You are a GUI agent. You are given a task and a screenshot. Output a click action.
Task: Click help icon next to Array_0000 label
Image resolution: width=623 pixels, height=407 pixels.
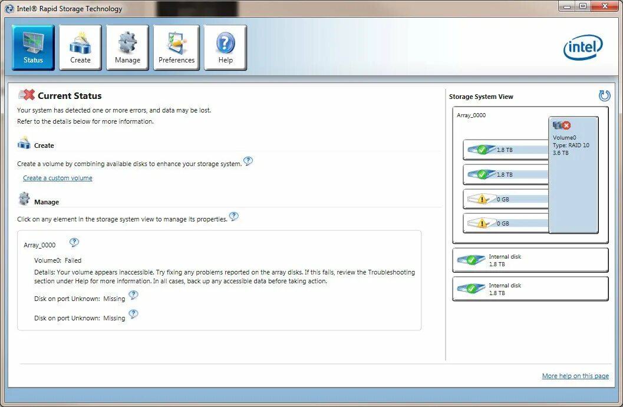click(74, 242)
